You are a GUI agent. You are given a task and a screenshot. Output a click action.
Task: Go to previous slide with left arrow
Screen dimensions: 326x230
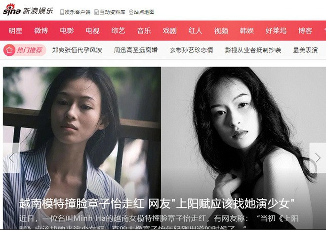[x=11, y=158]
